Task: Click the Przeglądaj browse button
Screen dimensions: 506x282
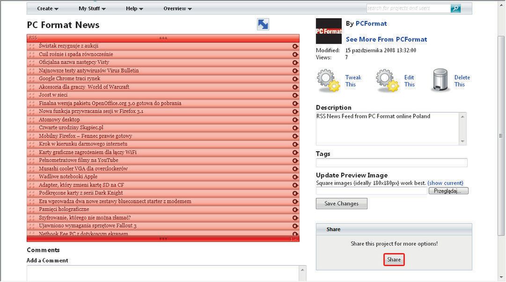Action: pos(448,191)
